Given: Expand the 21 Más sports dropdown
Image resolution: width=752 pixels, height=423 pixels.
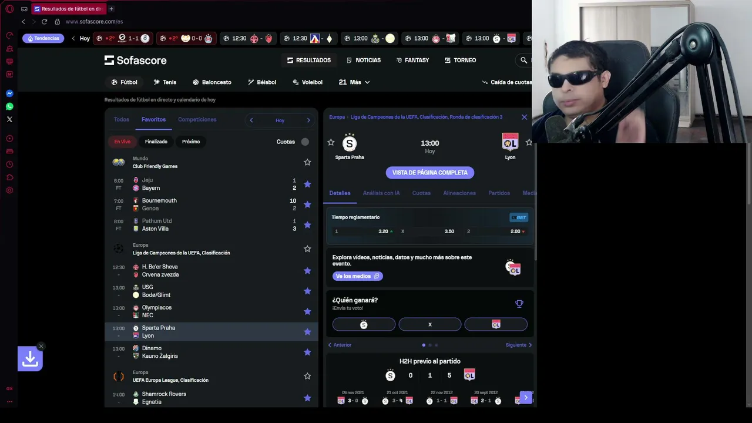Looking at the screenshot, I should [355, 82].
